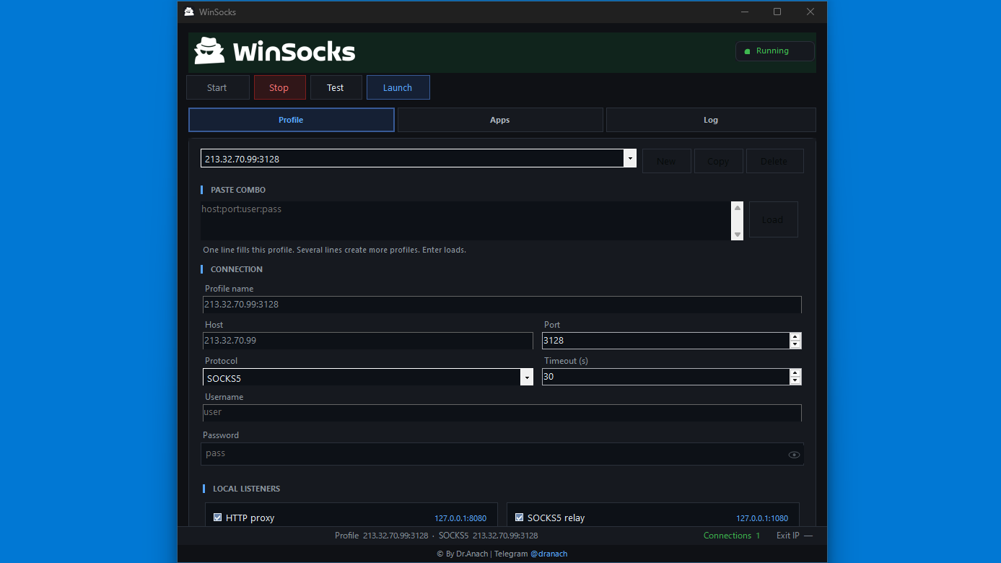
Task: Click combo box scrollbar down arrow
Action: pyautogui.click(x=737, y=235)
